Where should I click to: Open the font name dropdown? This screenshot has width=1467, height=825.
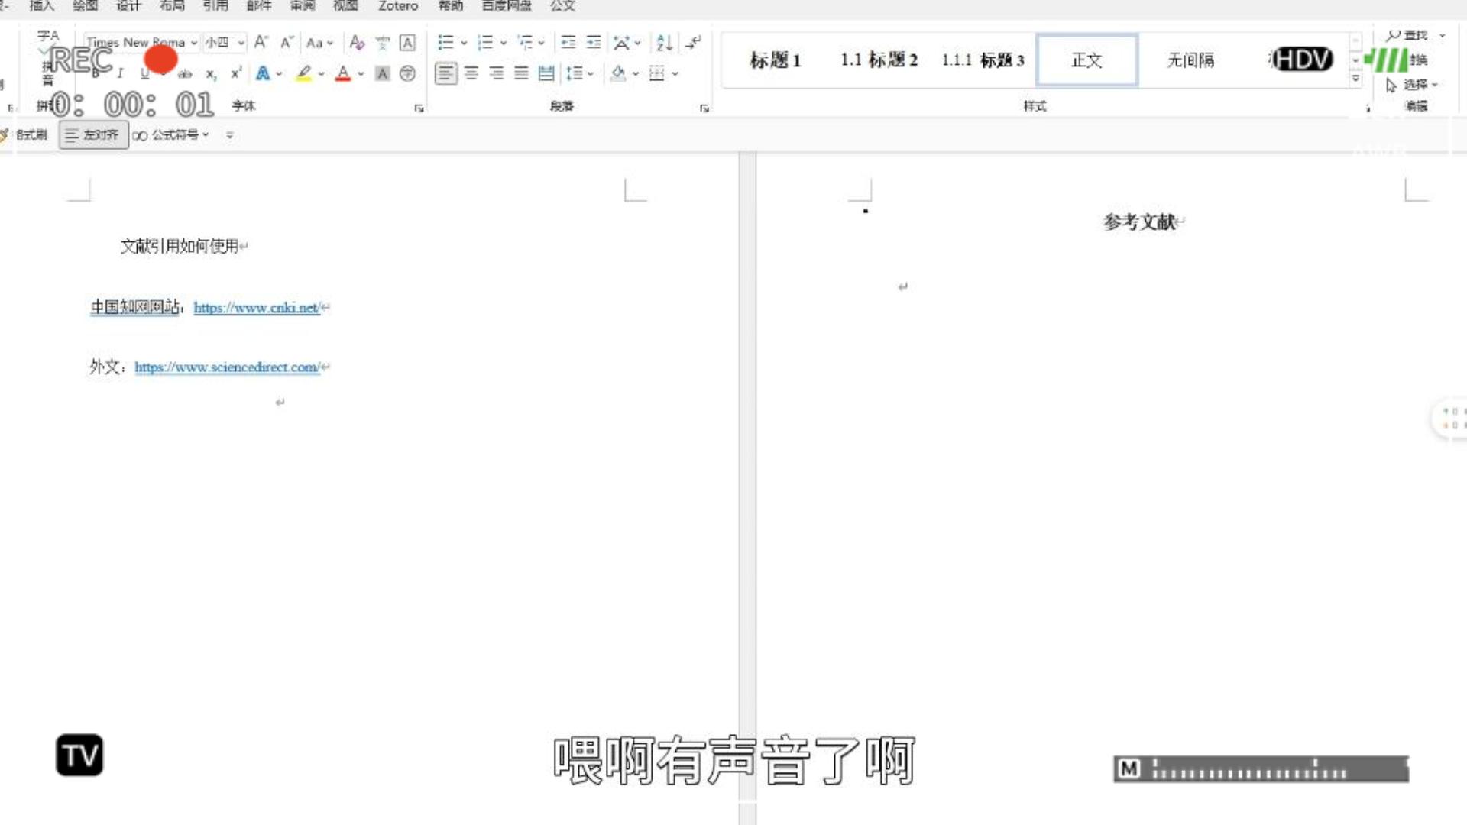(194, 43)
